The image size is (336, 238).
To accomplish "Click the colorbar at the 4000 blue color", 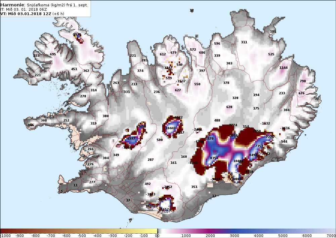I will tap(259, 231).
